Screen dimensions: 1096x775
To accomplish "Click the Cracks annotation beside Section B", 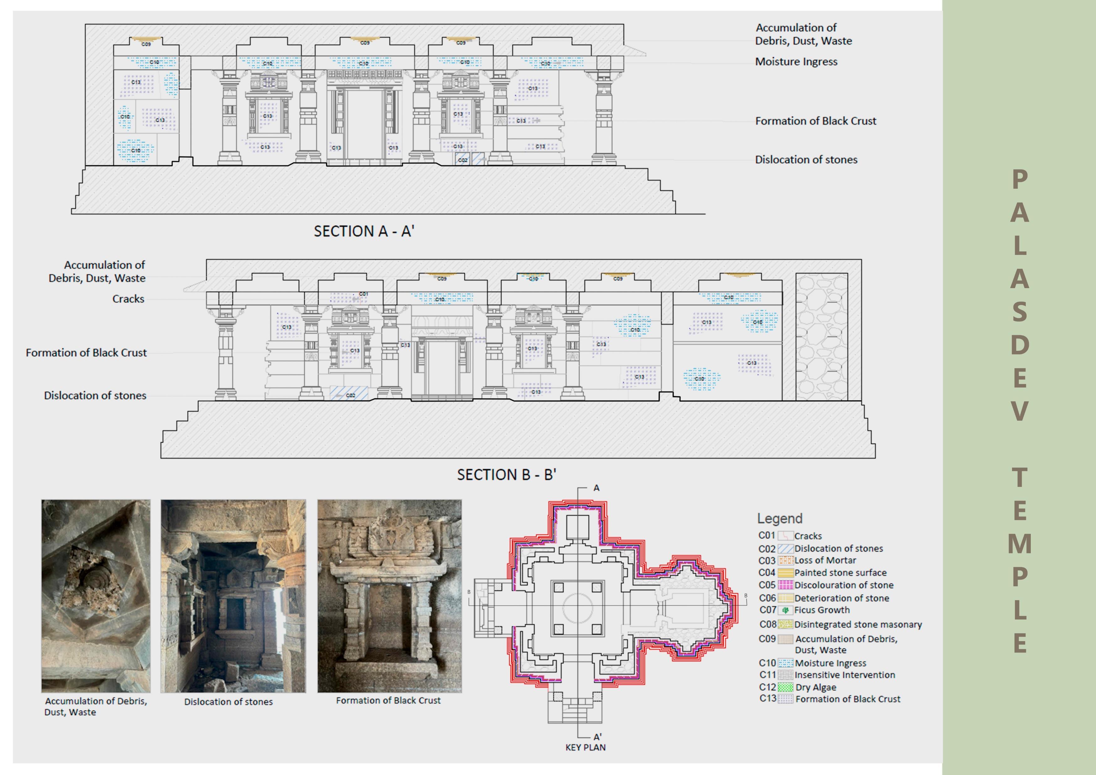I will (x=128, y=299).
